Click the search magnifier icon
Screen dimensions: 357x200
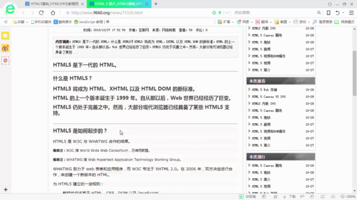(319, 13)
